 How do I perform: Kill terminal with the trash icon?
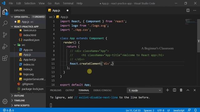(181, 90)
